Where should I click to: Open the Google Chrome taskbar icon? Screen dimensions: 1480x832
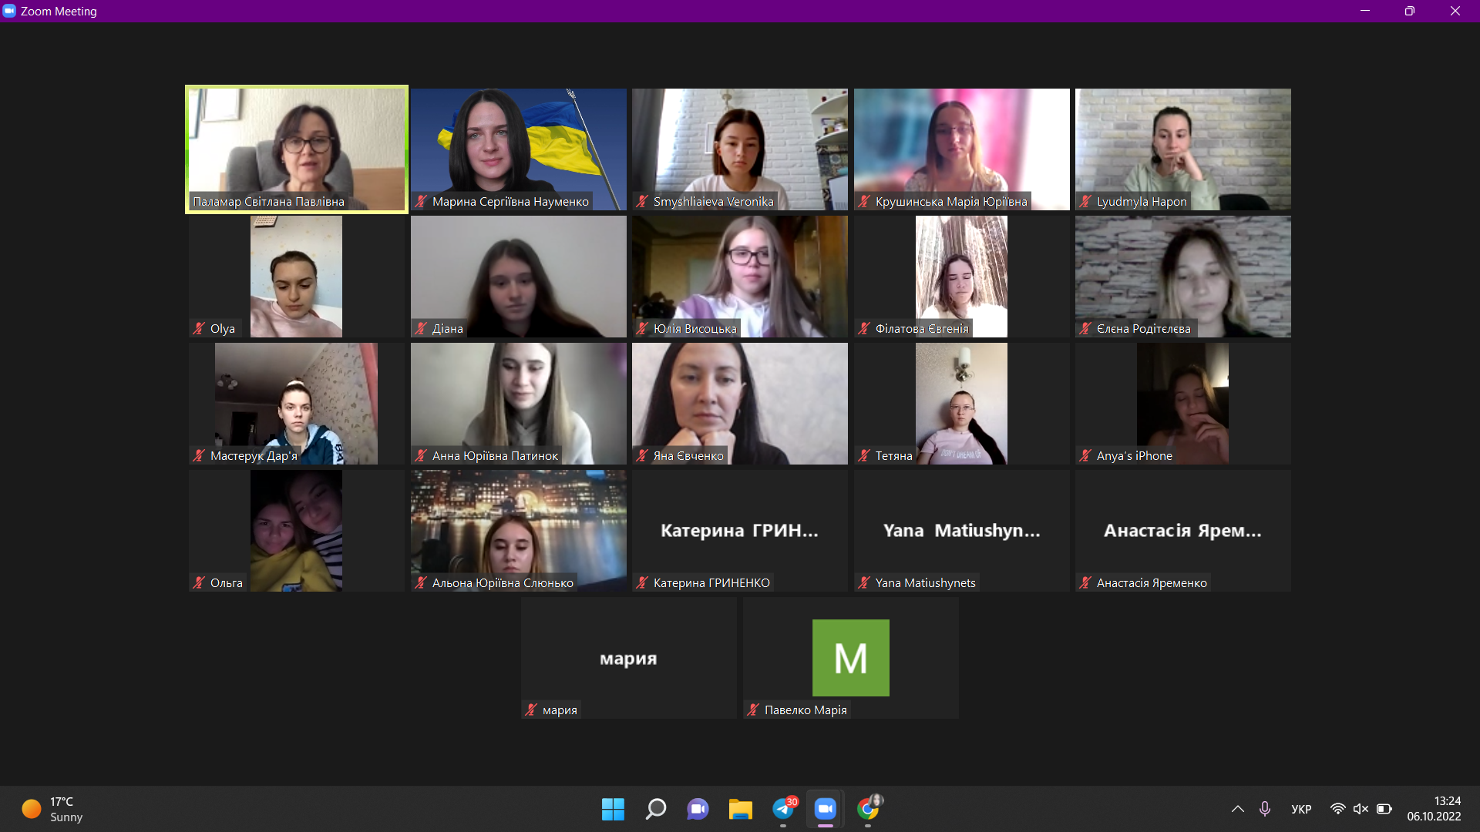click(868, 809)
